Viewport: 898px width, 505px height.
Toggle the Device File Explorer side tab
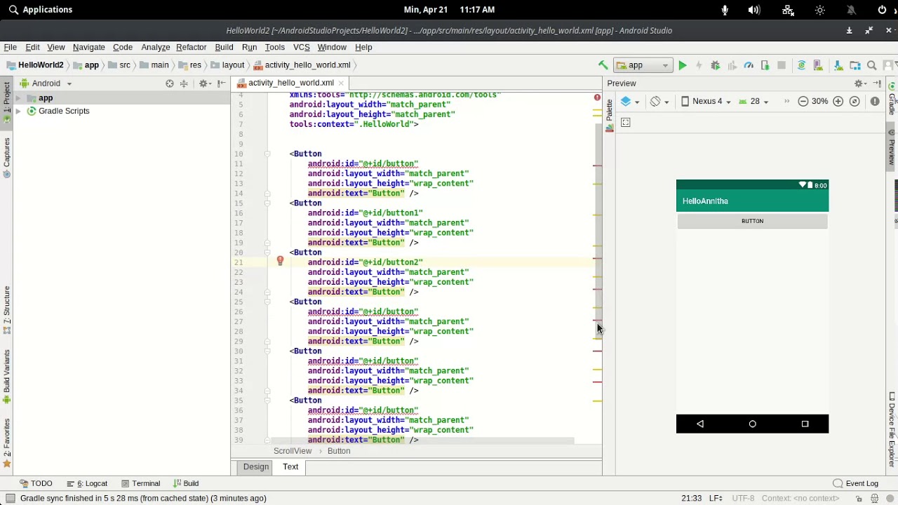click(x=892, y=429)
